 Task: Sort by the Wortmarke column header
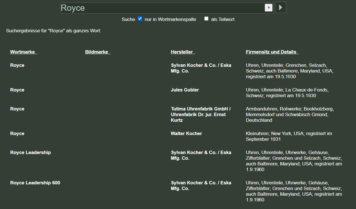click(24, 52)
